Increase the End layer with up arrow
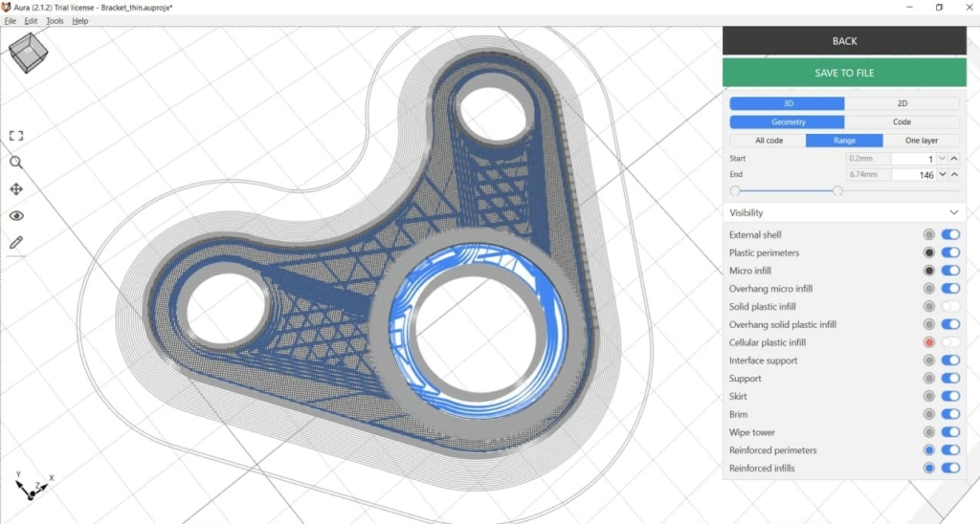The width and height of the screenshot is (980, 524). 954,175
